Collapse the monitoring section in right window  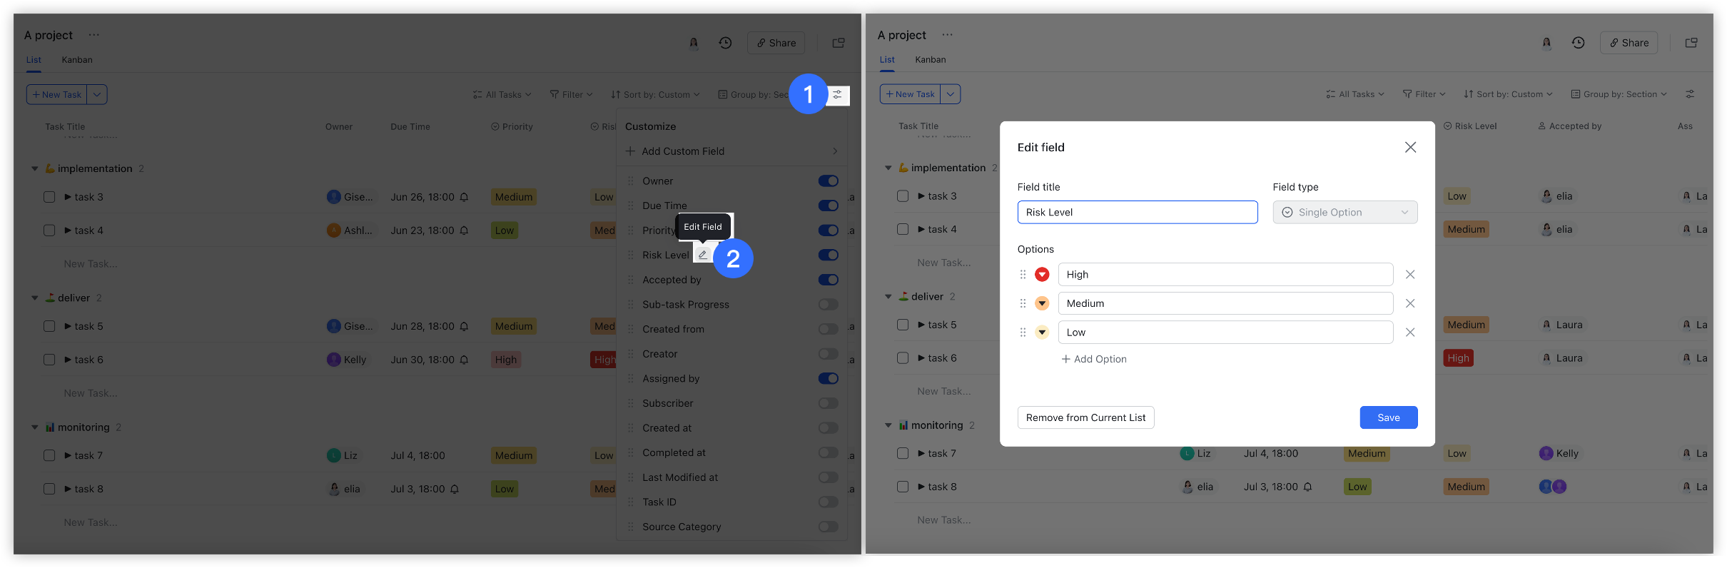tap(888, 425)
